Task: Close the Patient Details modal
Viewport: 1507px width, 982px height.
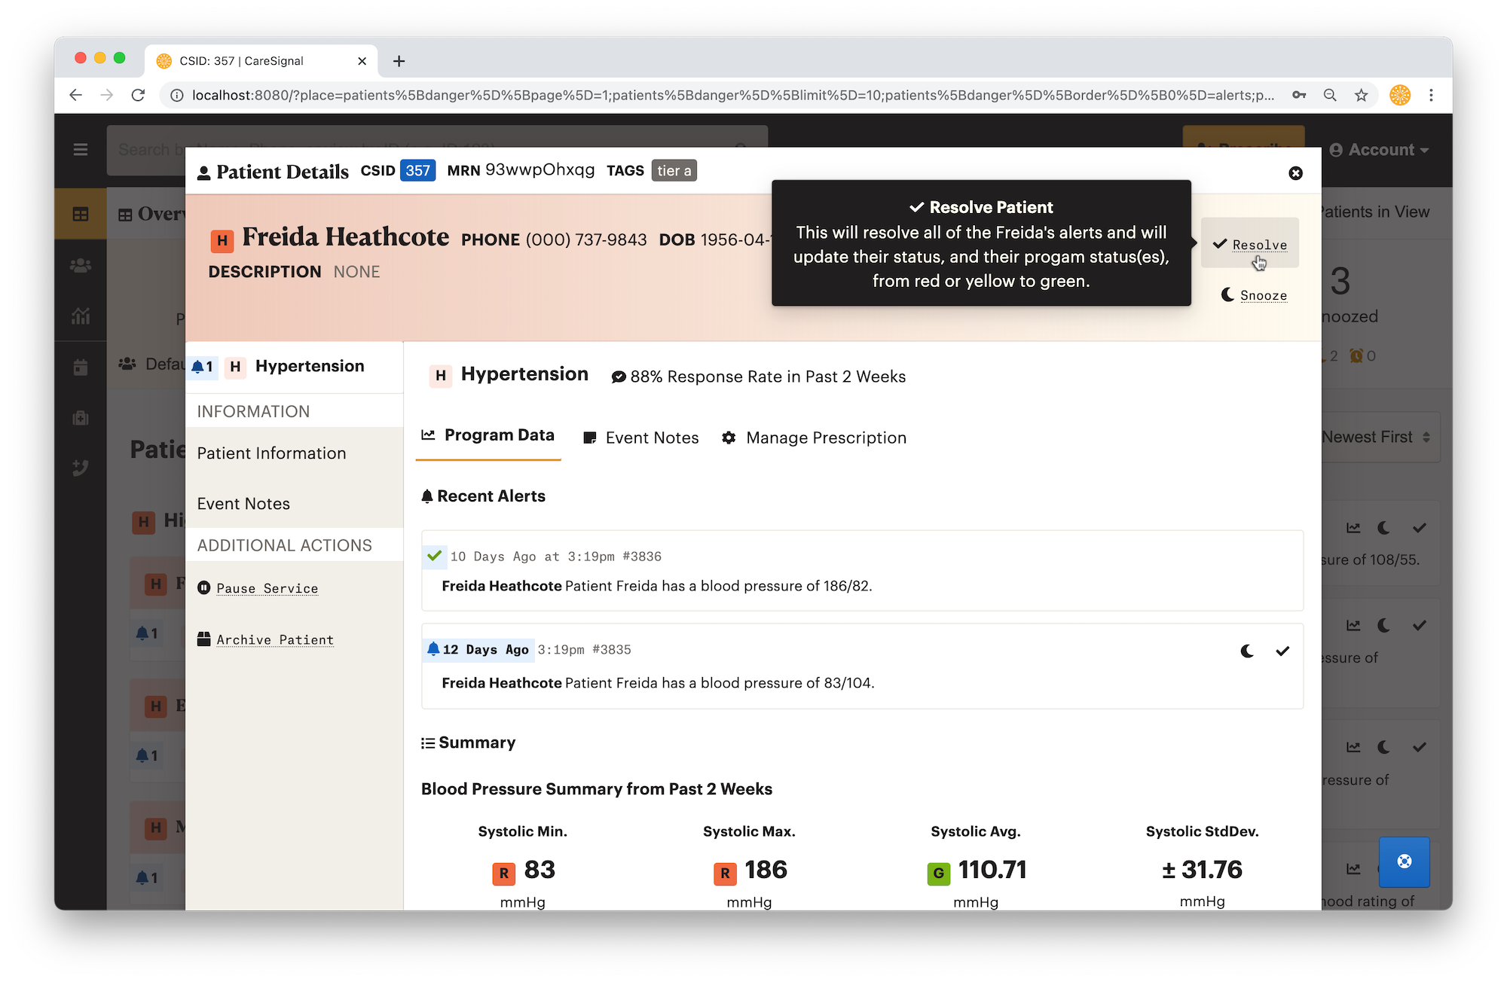Action: coord(1295,173)
